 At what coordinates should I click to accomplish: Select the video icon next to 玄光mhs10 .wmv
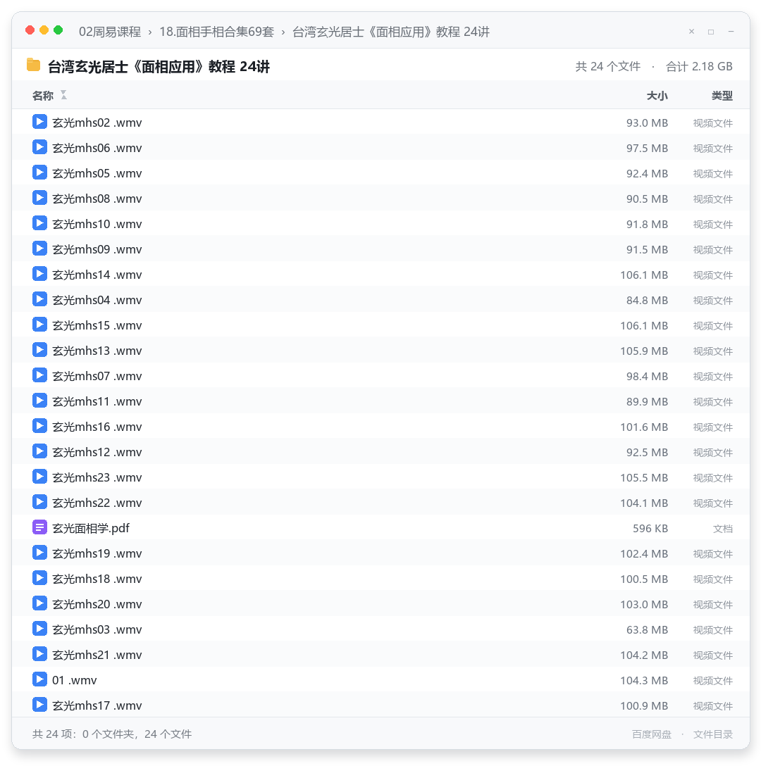pos(39,223)
